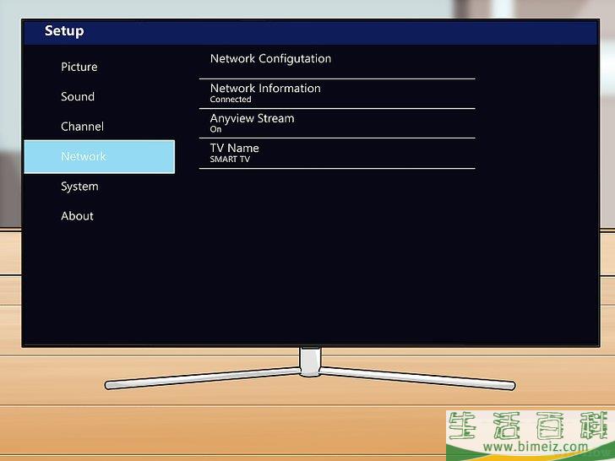The height and width of the screenshot is (461, 615).
Task: Toggle the Anyview Stream On value
Action: point(215,130)
